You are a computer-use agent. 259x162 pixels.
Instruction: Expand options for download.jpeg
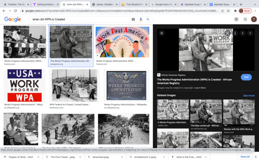[x=122, y=157]
